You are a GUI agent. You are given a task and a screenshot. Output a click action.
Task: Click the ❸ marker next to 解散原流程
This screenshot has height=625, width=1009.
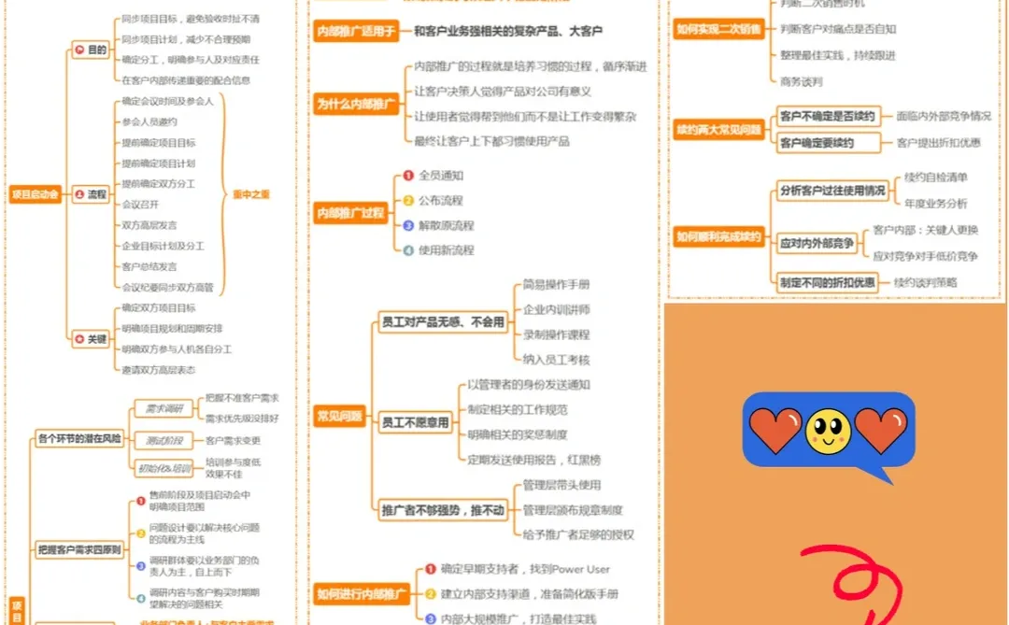[408, 225]
